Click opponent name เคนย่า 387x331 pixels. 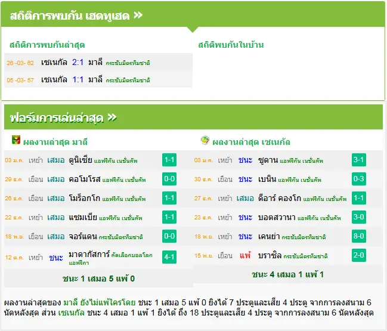click(x=269, y=236)
